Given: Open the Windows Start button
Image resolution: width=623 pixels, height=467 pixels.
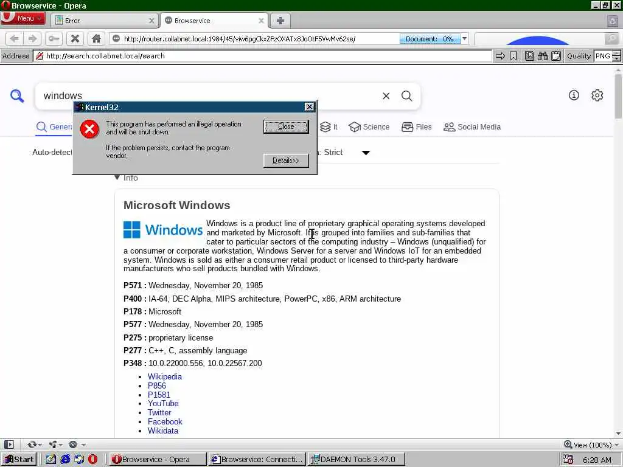Looking at the screenshot, I should (19, 460).
